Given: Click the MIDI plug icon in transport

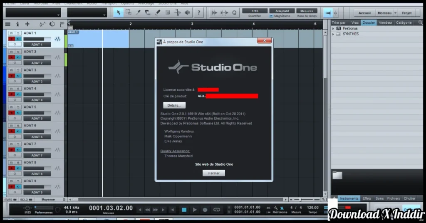Looking at the screenshot, I should (28, 208).
